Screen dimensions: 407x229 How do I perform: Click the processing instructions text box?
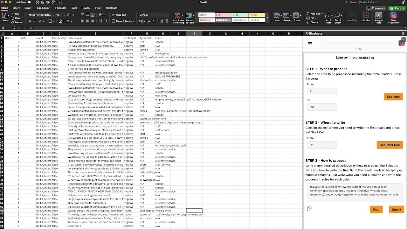(355, 193)
